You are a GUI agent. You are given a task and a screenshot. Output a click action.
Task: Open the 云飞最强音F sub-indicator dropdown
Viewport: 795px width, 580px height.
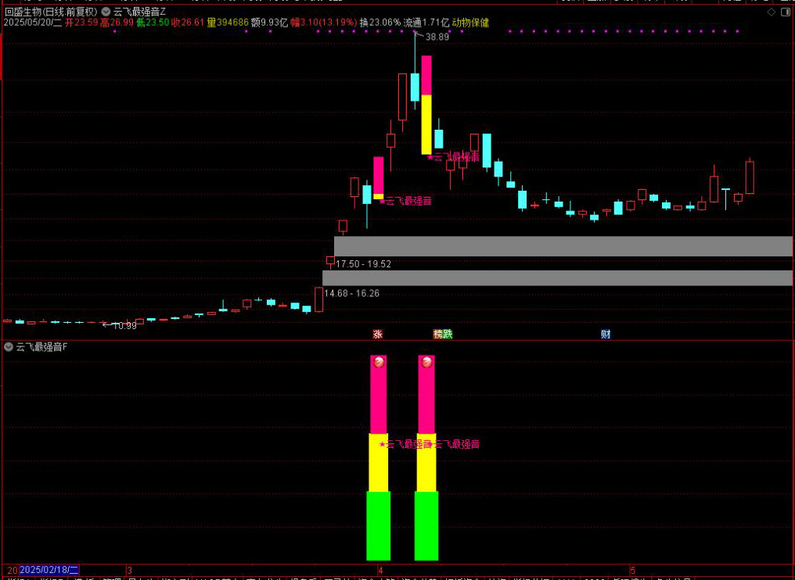pos(8,347)
